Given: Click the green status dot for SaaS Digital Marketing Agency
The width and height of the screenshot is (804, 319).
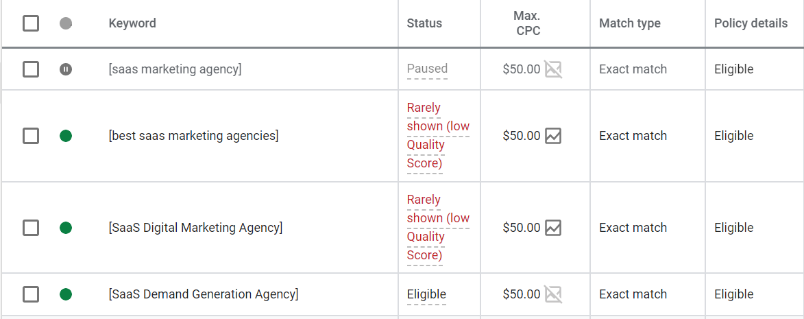Looking at the screenshot, I should pos(66,228).
